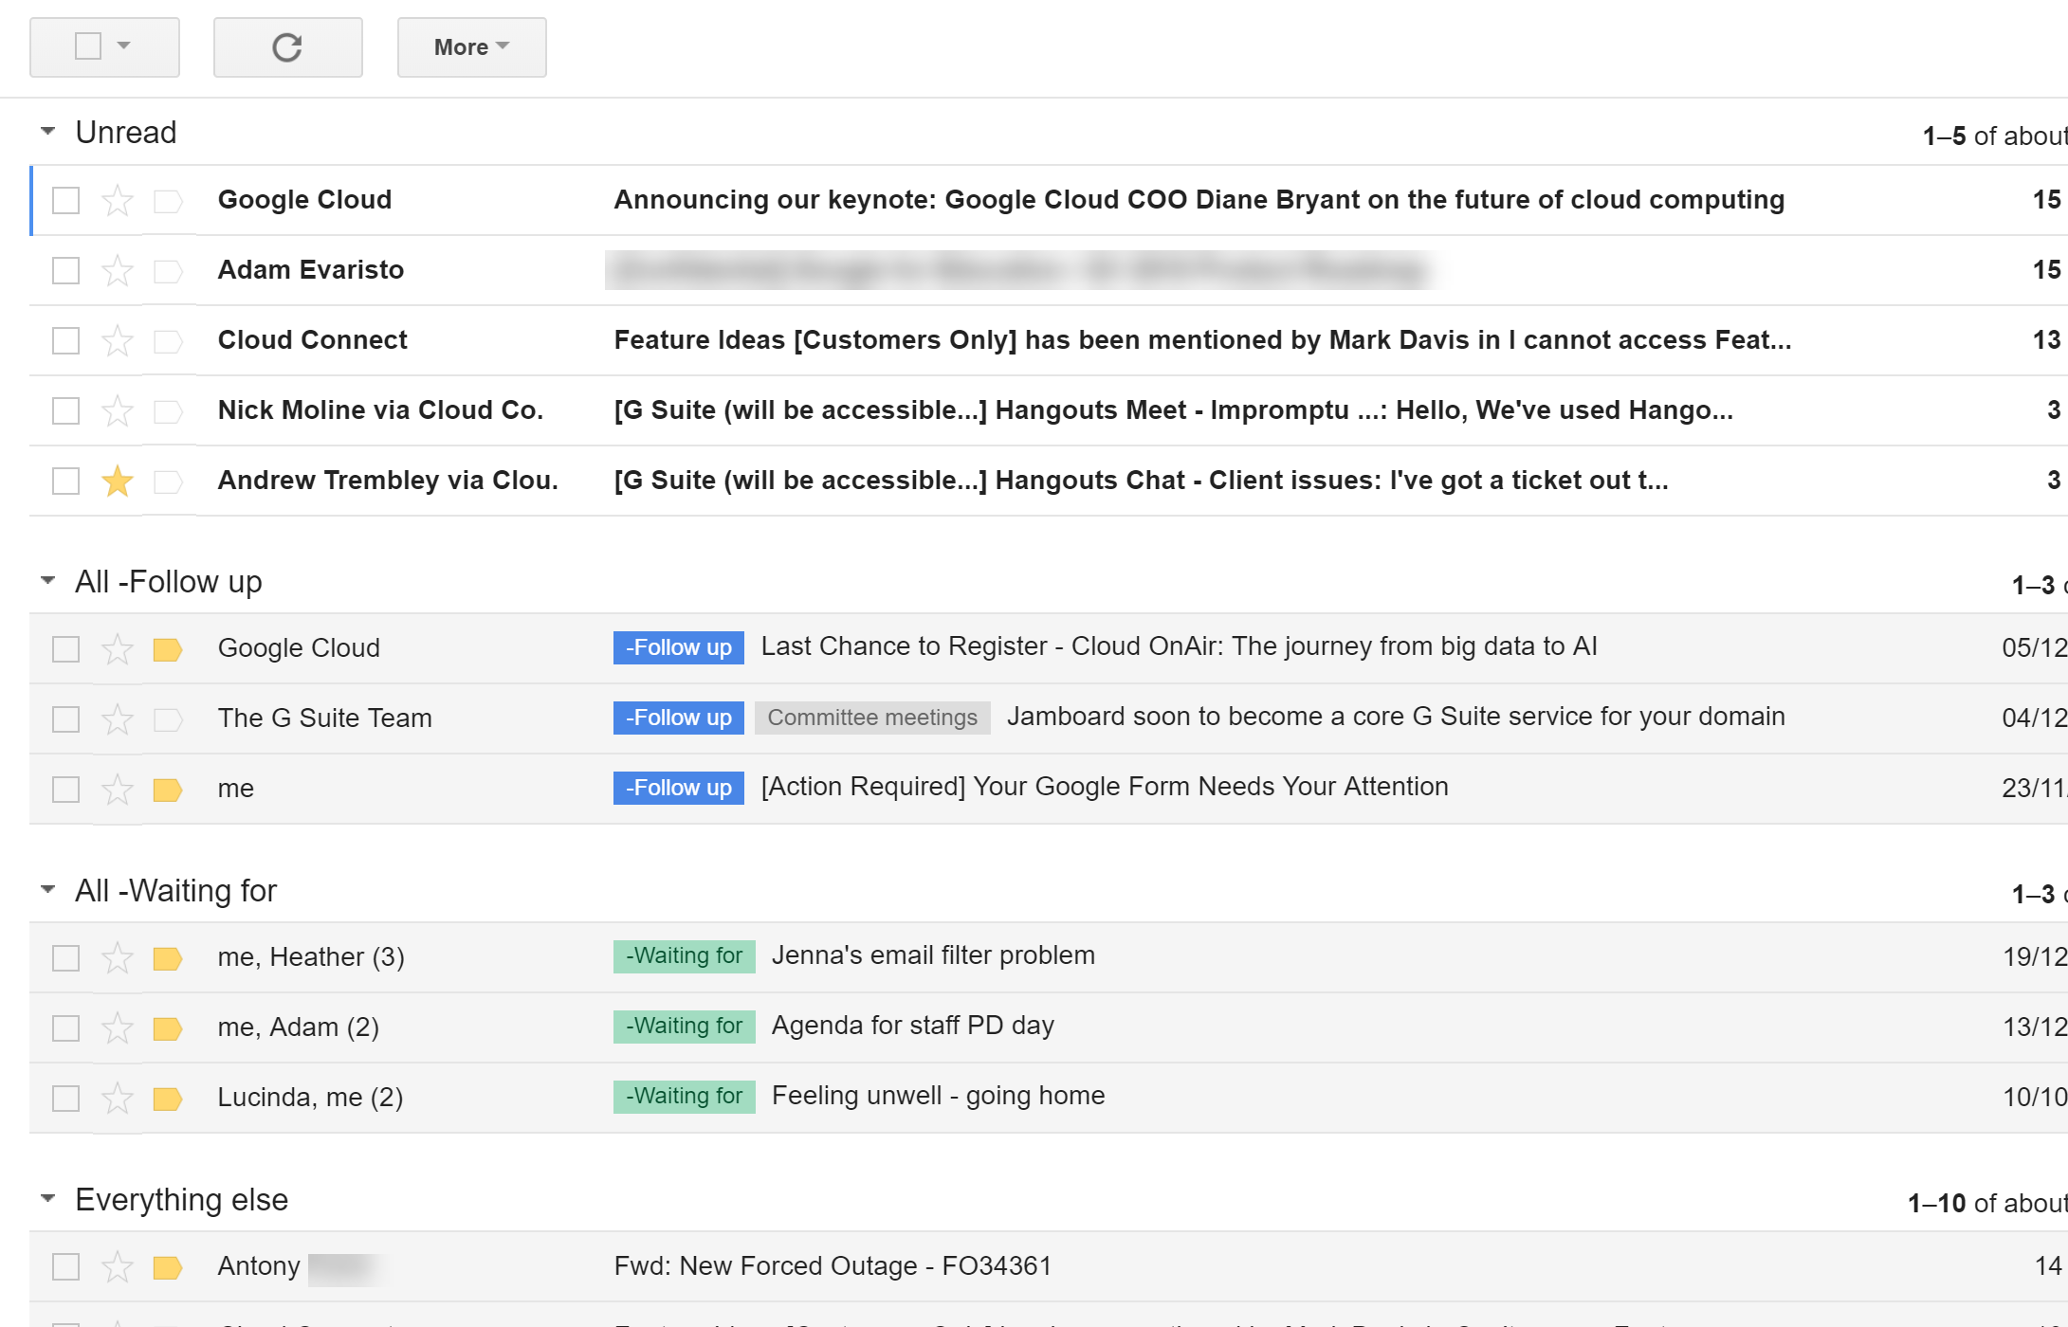Unmark importance on me, Heather thread
Image resolution: width=2068 pixels, height=1327 pixels.
(x=168, y=958)
